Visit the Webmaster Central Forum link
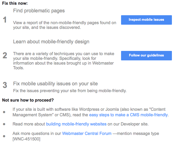The height and width of the screenshot is (147, 174). 87,133
